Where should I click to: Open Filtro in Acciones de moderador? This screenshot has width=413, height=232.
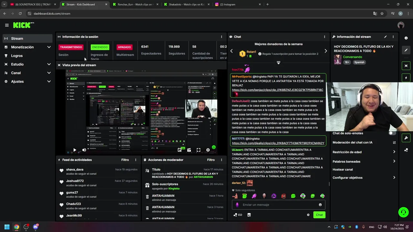pos(211,160)
